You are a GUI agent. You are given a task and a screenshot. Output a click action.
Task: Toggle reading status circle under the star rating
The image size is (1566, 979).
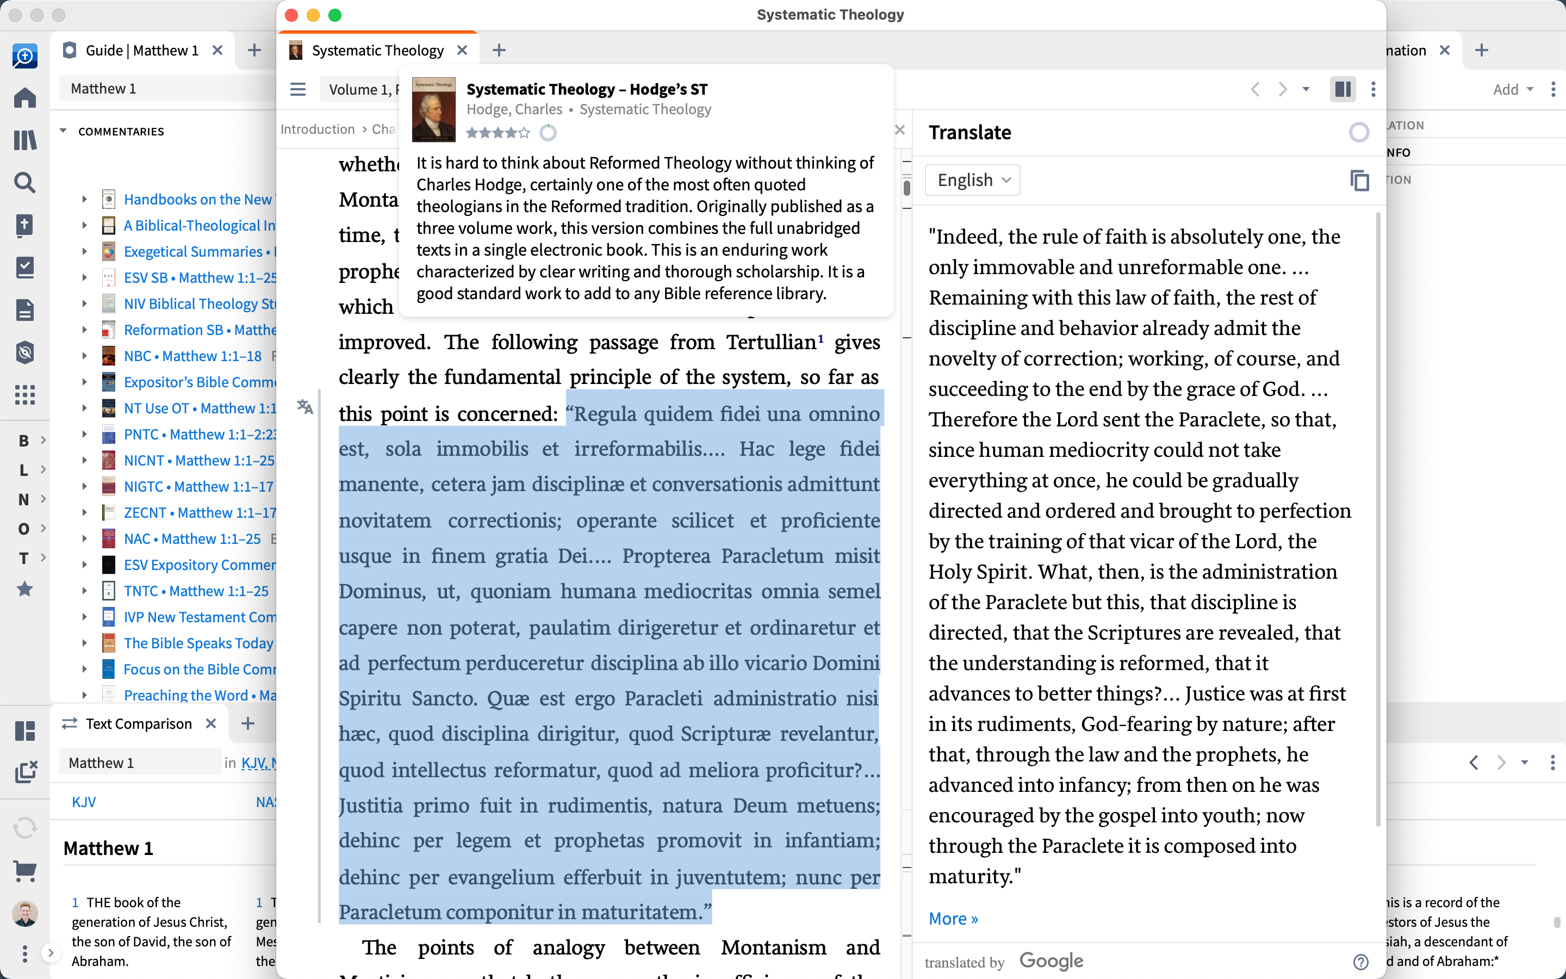tap(548, 133)
